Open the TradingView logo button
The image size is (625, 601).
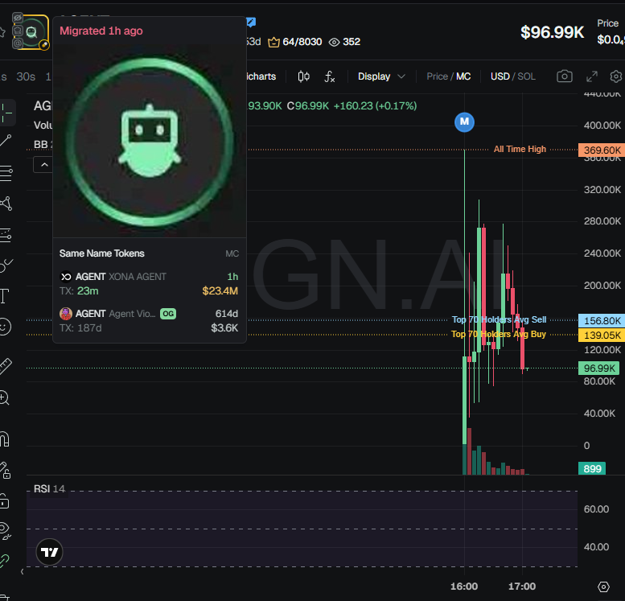point(49,552)
